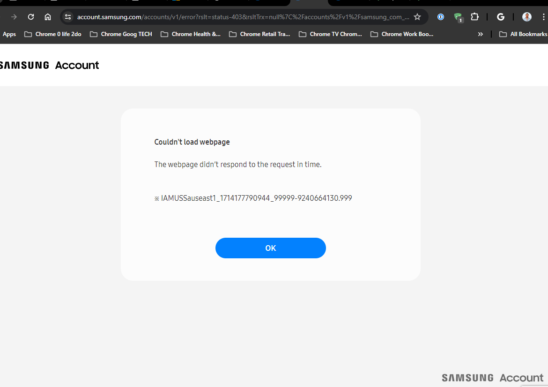Viewport: 548px width, 387px height.
Task: Click the Google G toolbar icon
Action: coord(501,17)
